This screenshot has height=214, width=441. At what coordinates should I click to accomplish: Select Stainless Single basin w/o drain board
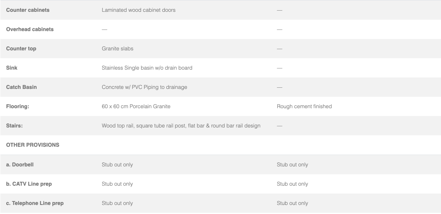(147, 68)
